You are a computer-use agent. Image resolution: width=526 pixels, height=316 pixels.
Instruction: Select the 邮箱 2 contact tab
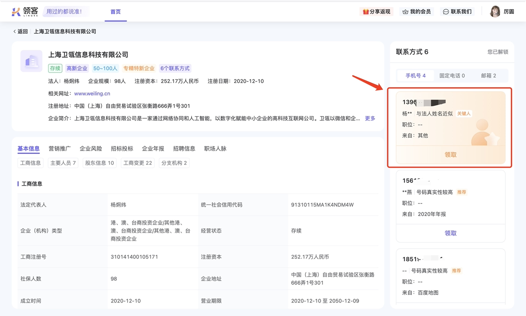[x=488, y=76]
